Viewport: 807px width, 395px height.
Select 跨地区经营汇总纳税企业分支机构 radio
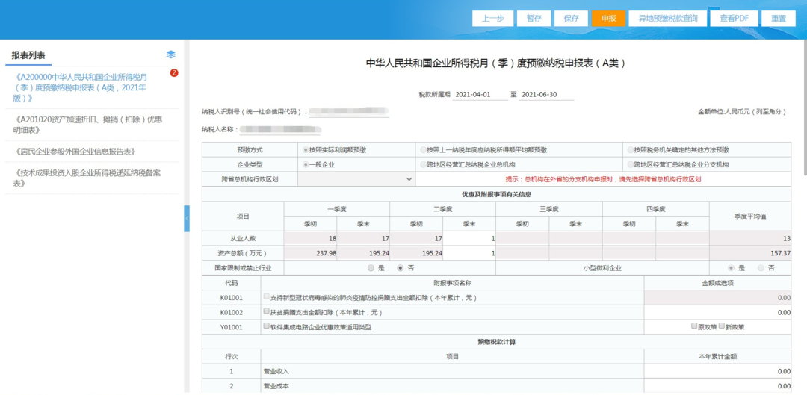[x=631, y=164]
